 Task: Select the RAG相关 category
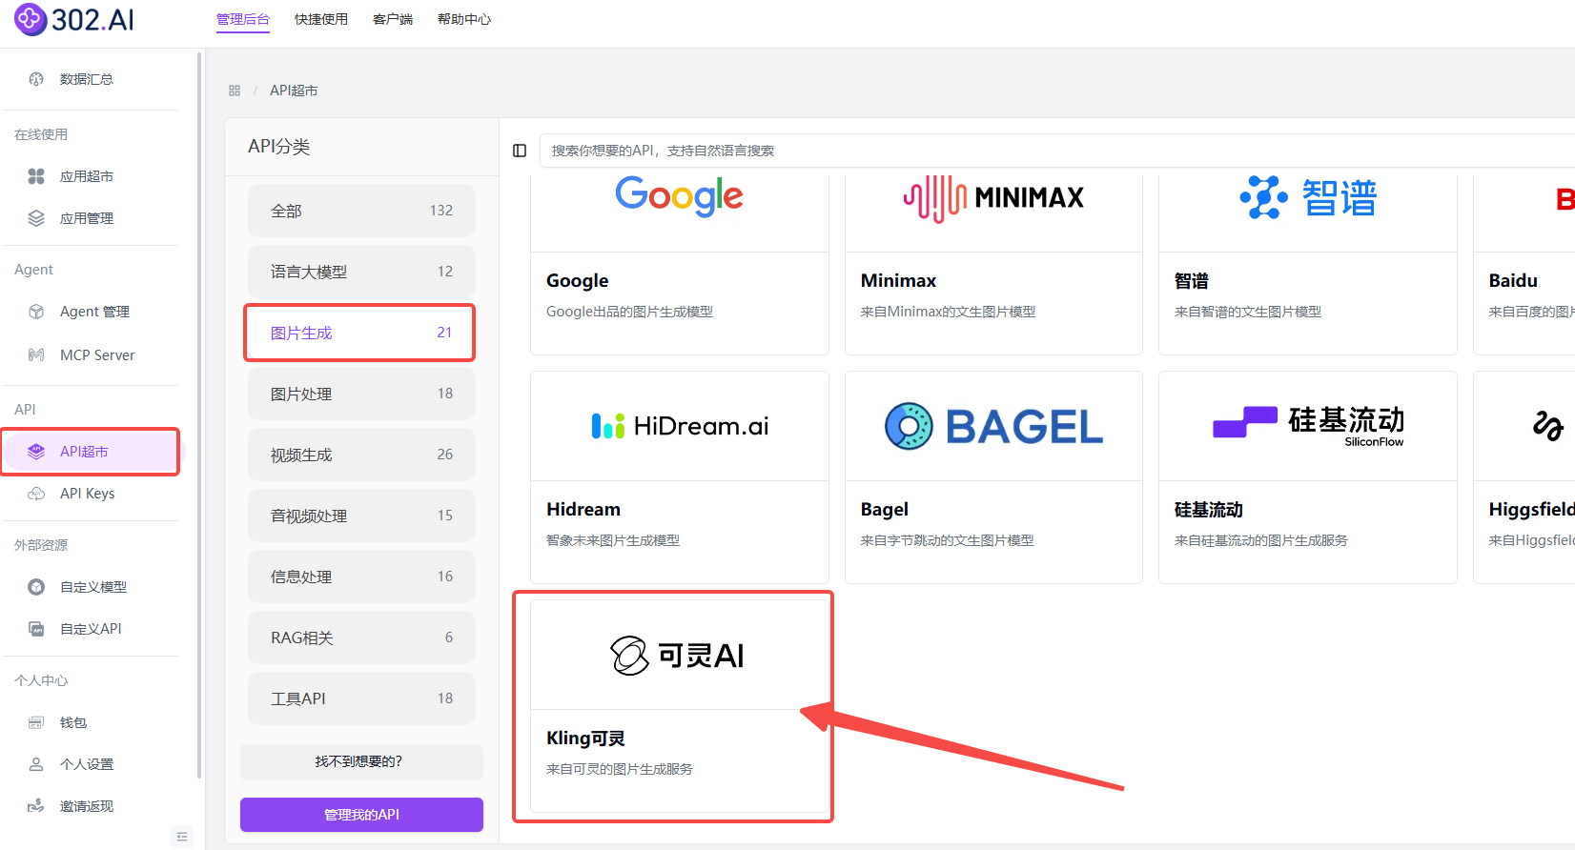coord(361,637)
